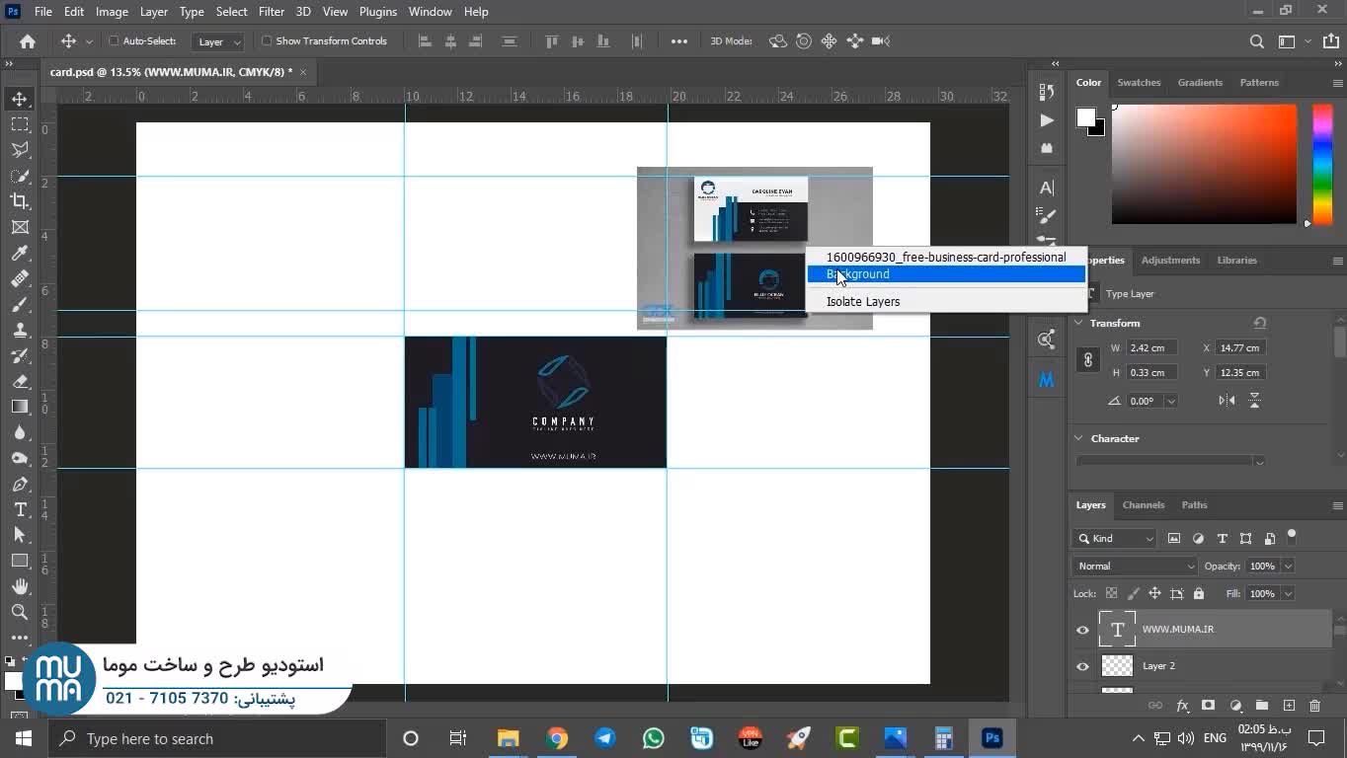1347x758 pixels.
Task: Choose the Hand tool
Action: (x=20, y=586)
